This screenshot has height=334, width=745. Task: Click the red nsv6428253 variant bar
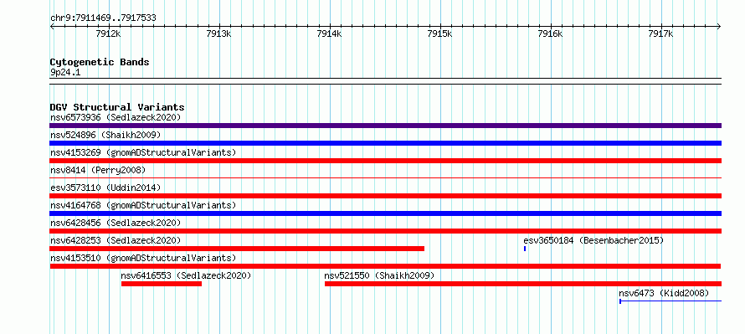coord(237,249)
